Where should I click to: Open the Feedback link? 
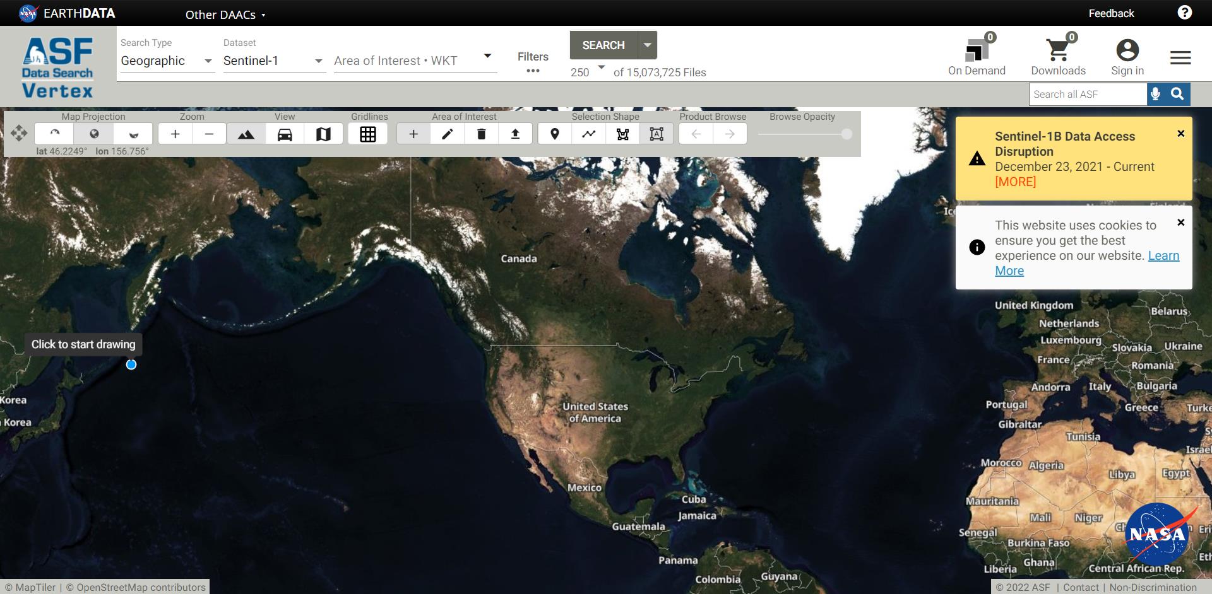tap(1111, 13)
